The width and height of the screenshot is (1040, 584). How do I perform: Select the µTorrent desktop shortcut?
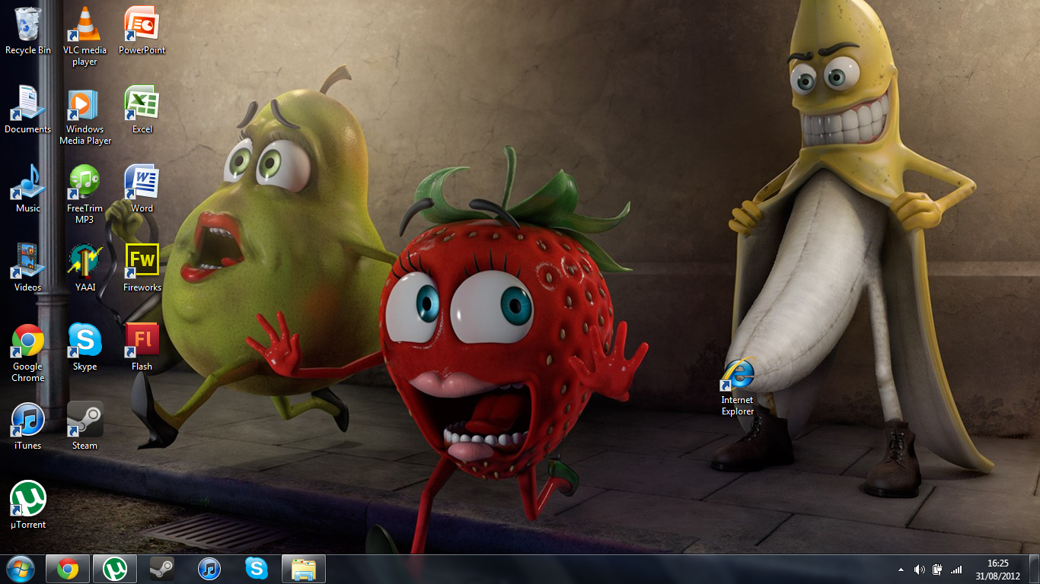point(28,500)
